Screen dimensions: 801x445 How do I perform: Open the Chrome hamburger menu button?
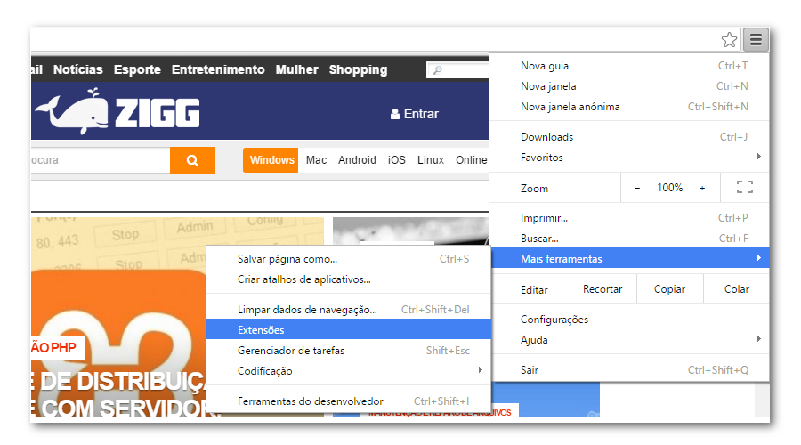pyautogui.click(x=756, y=39)
